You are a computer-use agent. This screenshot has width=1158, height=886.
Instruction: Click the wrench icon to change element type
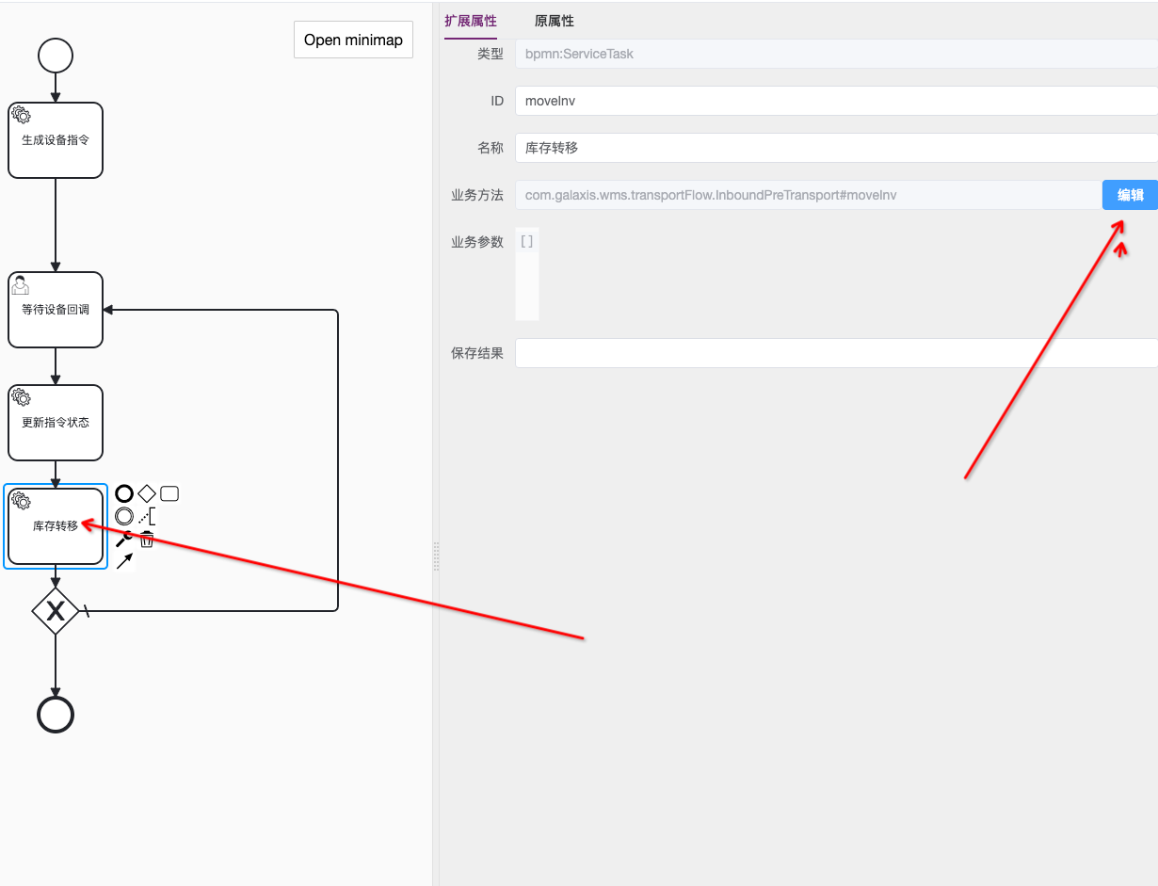[124, 539]
